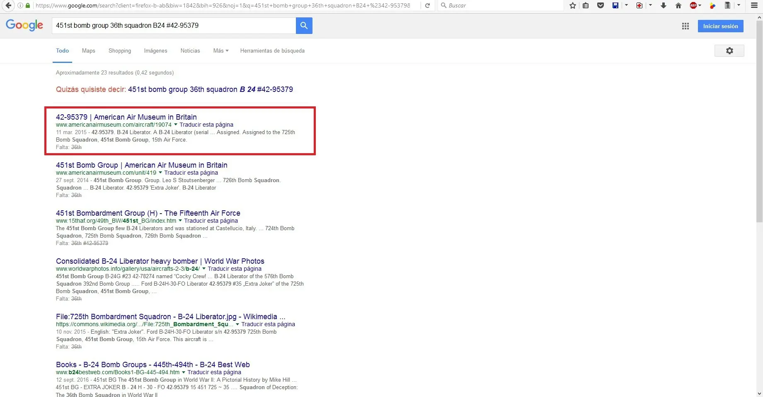Open Adblock Plus ABP icon
This screenshot has width=763, height=397.
coord(693,5)
